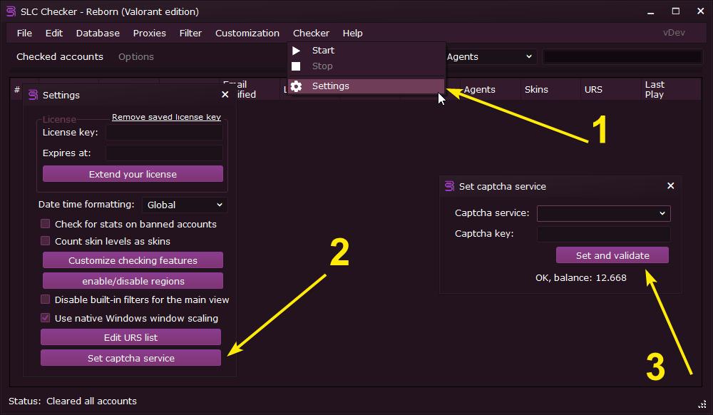Click the 'Status: Cleared all accounts' status text
This screenshot has width=713, height=415.
(73, 401)
